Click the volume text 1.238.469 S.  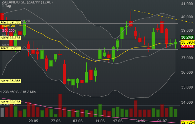[10, 92]
